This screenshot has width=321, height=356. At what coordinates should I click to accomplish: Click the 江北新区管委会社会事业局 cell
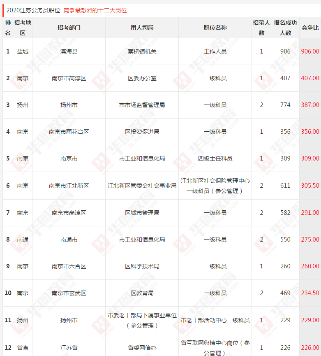[x=142, y=186]
